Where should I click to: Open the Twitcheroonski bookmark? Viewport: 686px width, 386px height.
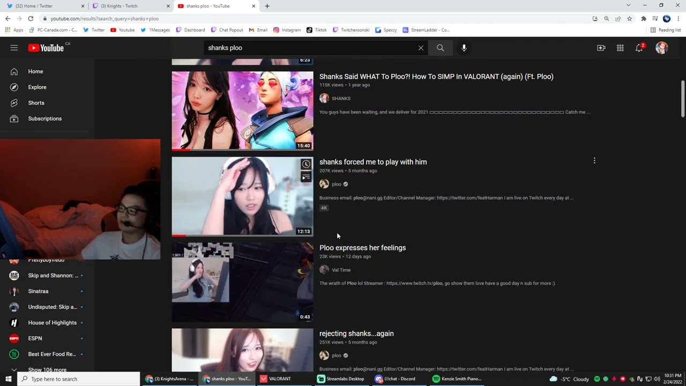coord(352,30)
